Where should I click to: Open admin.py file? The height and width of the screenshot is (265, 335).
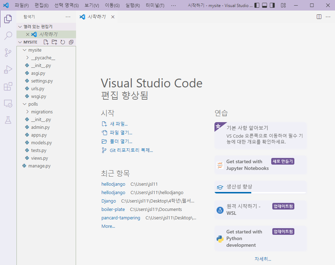click(x=46, y=127)
